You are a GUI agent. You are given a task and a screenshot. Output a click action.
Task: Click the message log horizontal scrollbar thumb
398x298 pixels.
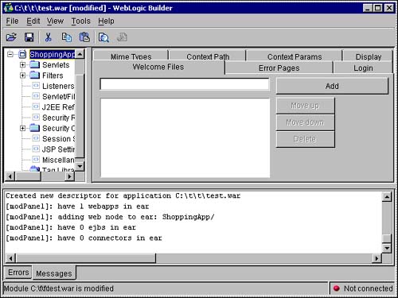86,258
